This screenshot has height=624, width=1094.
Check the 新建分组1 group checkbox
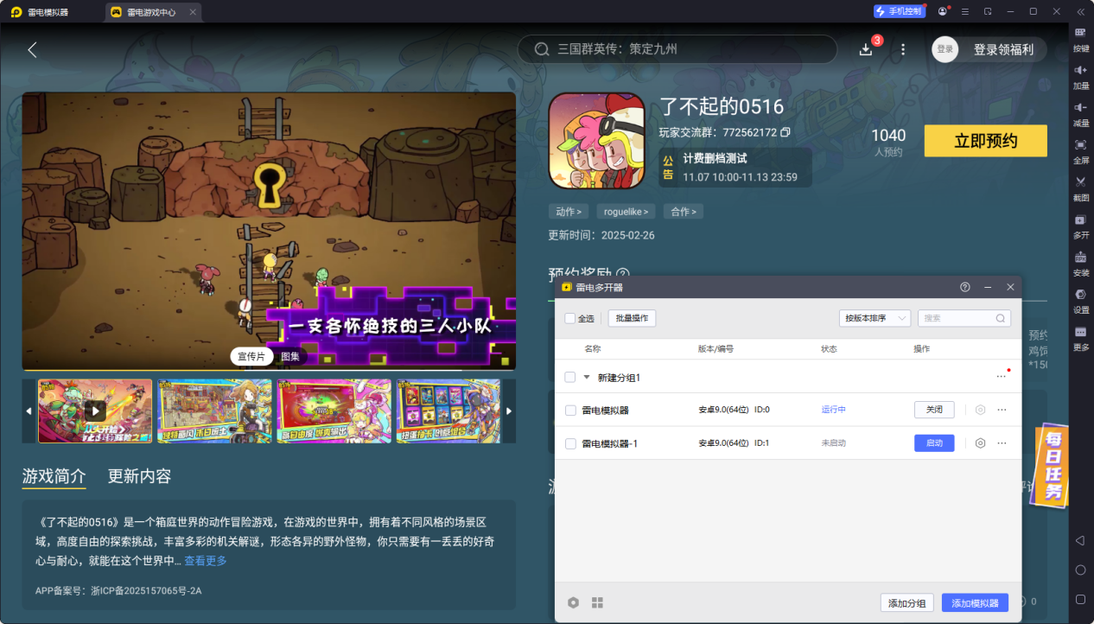(569, 377)
